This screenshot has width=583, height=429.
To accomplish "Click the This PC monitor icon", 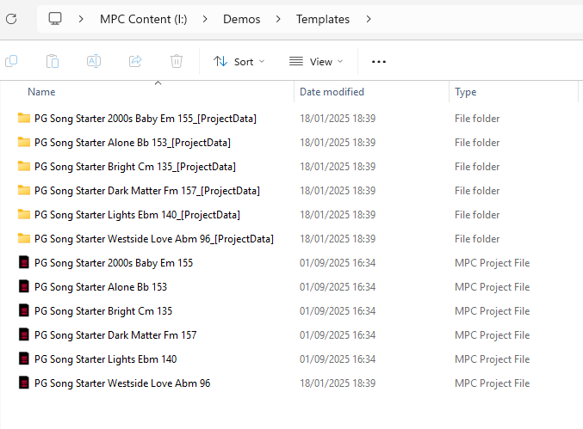I will tap(55, 19).
